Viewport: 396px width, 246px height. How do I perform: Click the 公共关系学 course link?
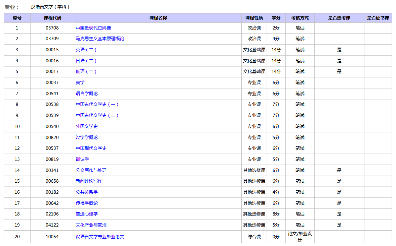tap(87, 192)
